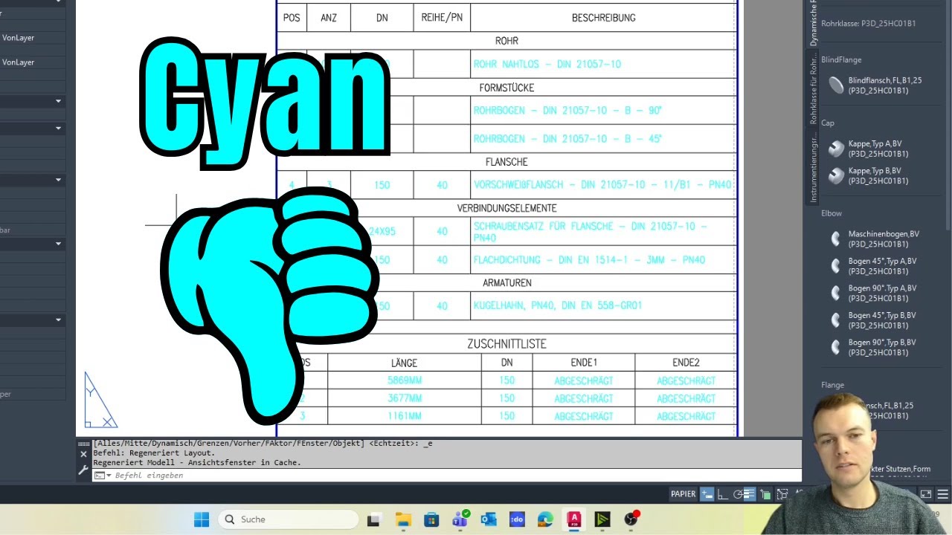Click the Elbow category heading
The image size is (952, 535).
[x=832, y=213]
